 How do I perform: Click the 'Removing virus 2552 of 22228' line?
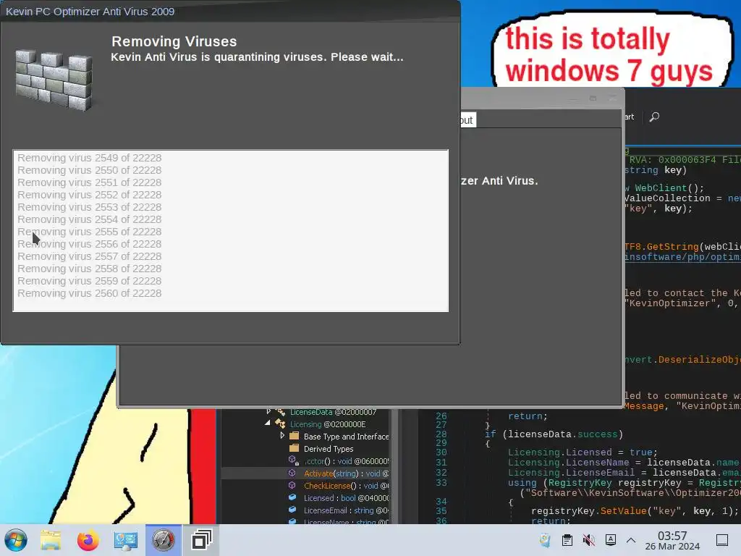tap(89, 195)
